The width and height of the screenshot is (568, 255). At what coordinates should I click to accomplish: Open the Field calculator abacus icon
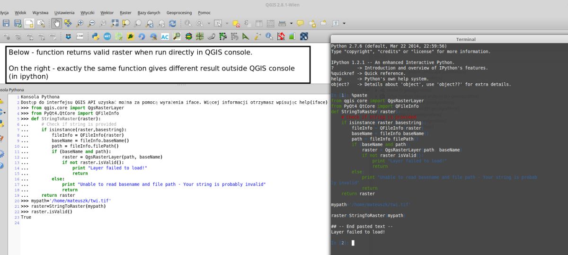click(x=270, y=23)
